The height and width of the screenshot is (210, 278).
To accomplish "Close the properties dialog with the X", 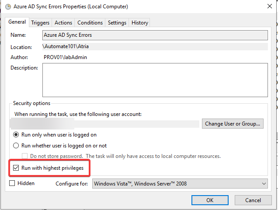I will click(x=270, y=6).
